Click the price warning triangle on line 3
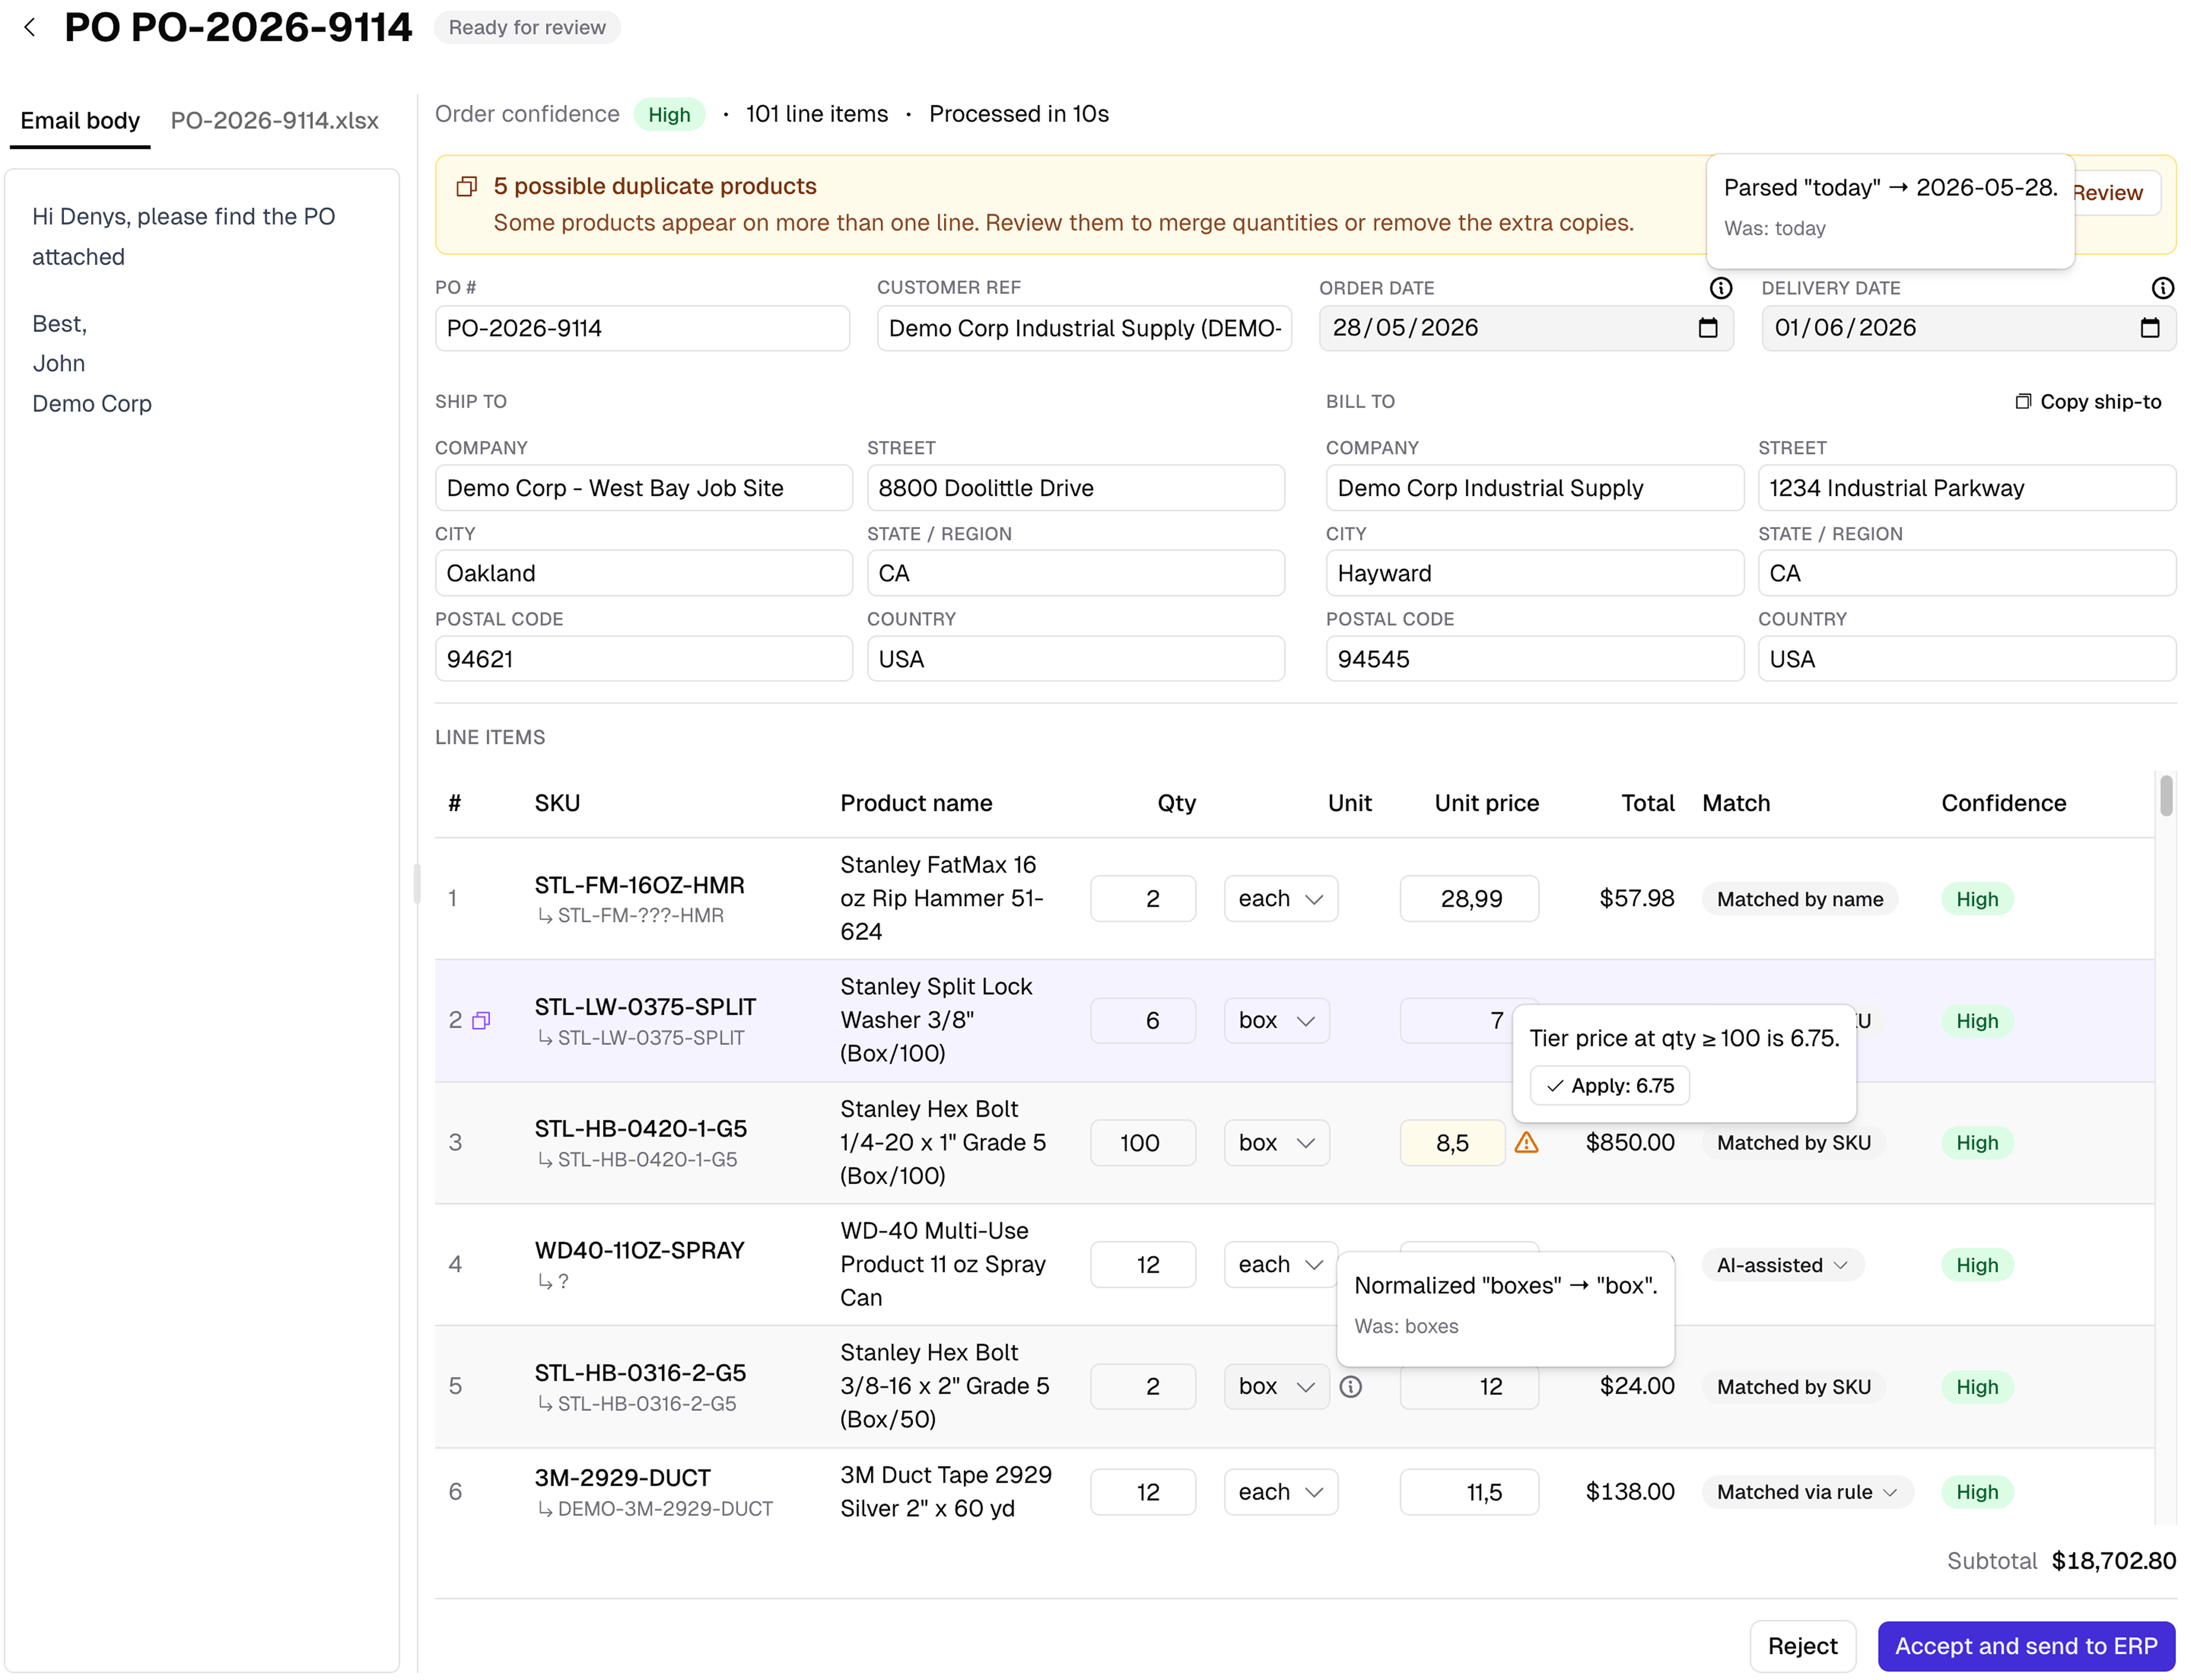The height and width of the screenshot is (1680, 2191). 1526,1142
